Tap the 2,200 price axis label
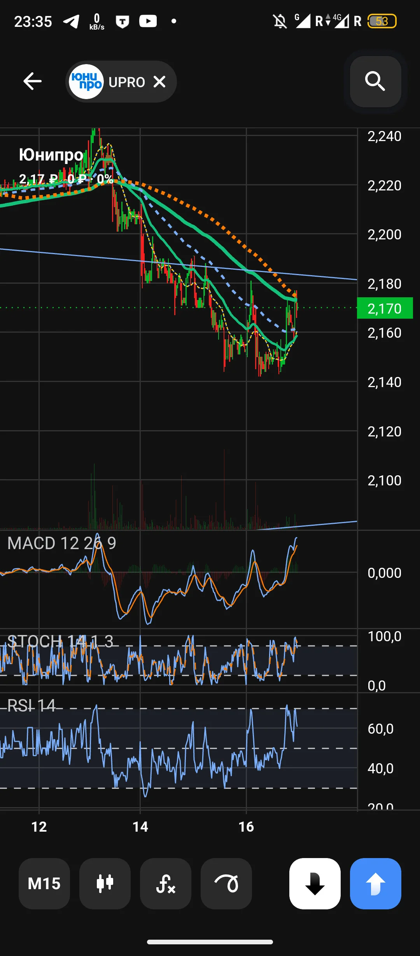Screen dimensions: 420x956 (385, 234)
